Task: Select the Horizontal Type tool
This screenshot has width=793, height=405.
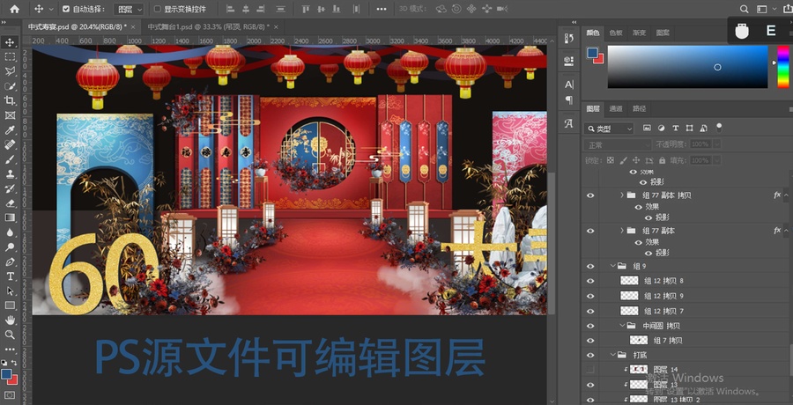Action: (x=10, y=276)
